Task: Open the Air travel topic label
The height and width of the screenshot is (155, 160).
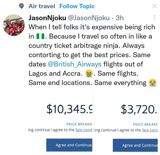Action: [x=42, y=6]
